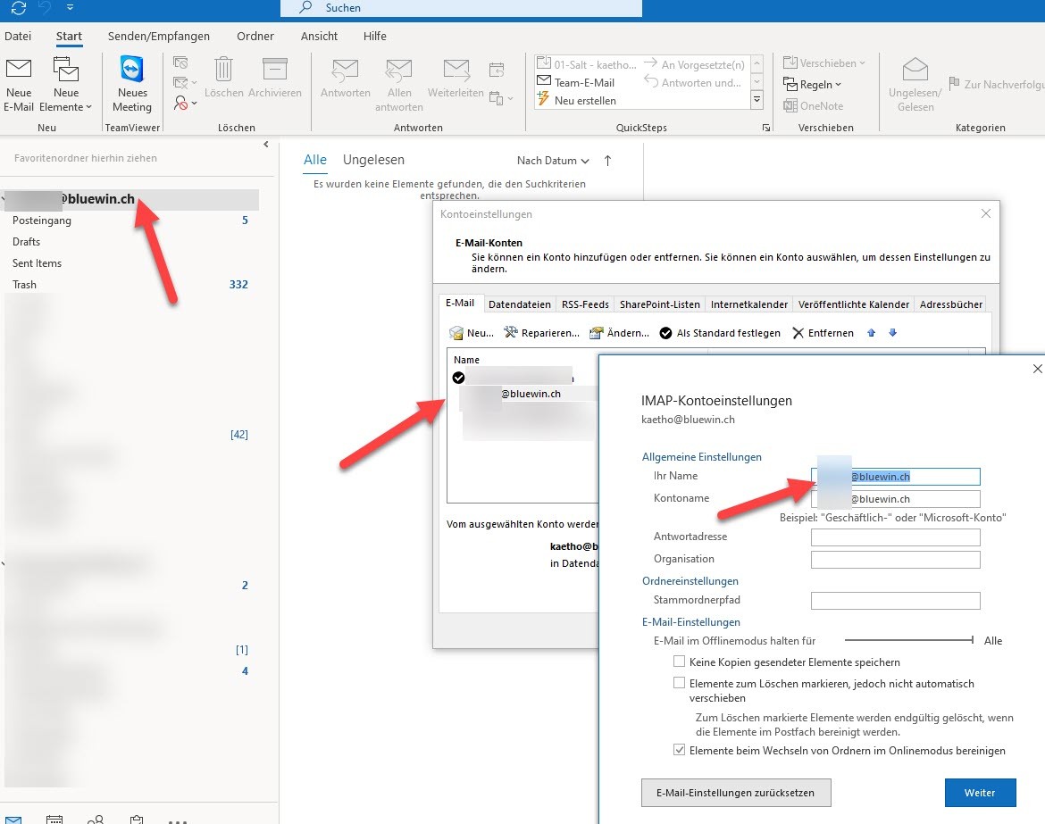Move account up with blue arrow

pos(872,333)
